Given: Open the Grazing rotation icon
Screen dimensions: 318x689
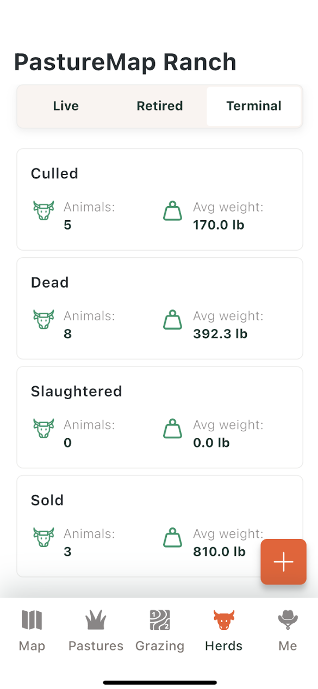Looking at the screenshot, I should [160, 620].
